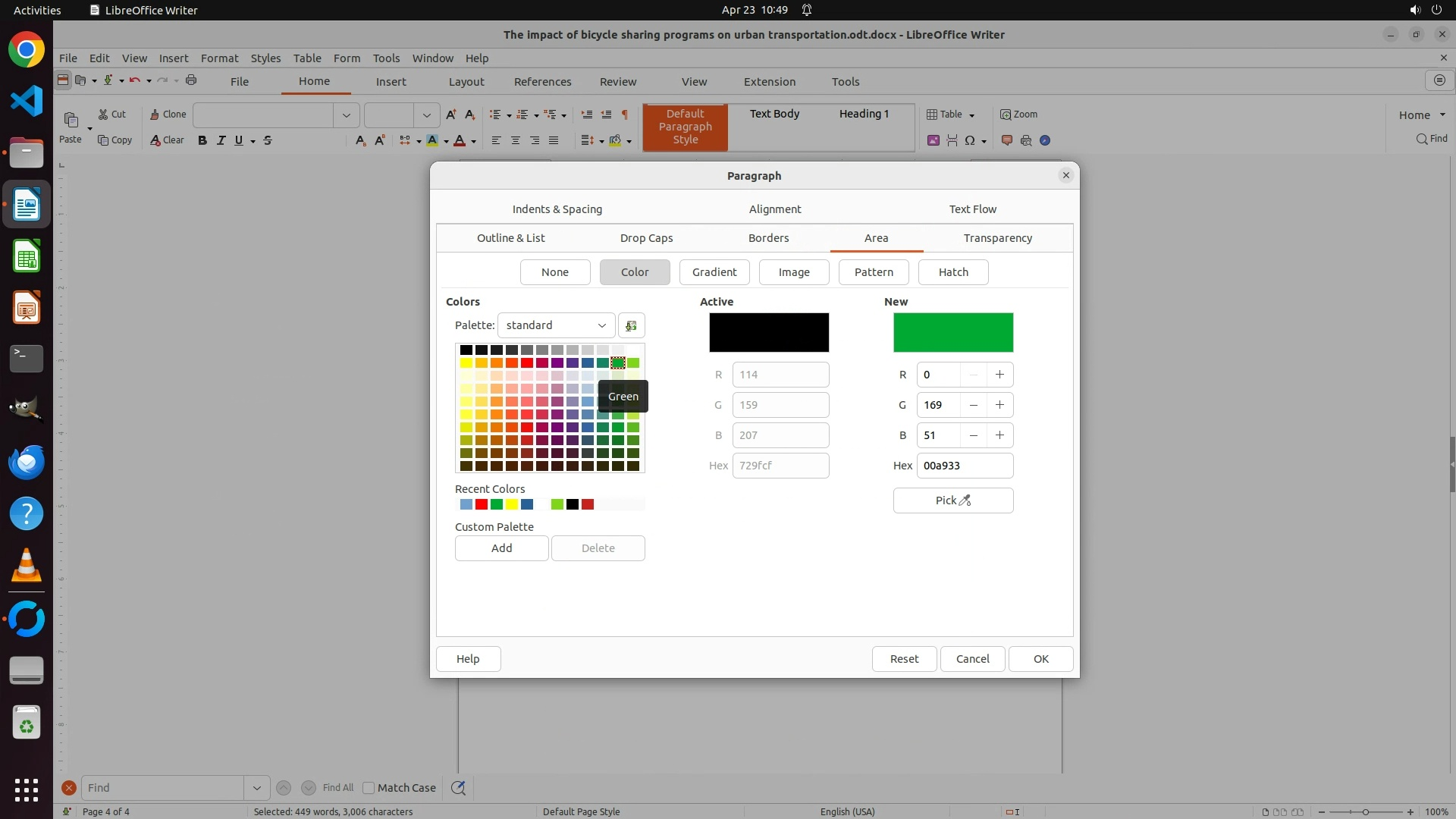Expand the paragraph style dropdown arrow
Screen dimensions: 1456x819
[347, 115]
